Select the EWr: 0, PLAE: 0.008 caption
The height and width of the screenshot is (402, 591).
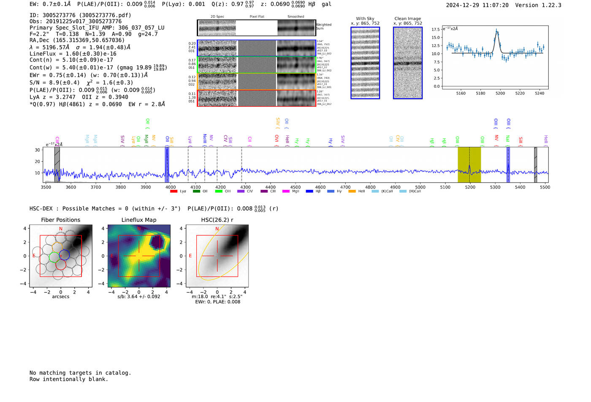218,302
